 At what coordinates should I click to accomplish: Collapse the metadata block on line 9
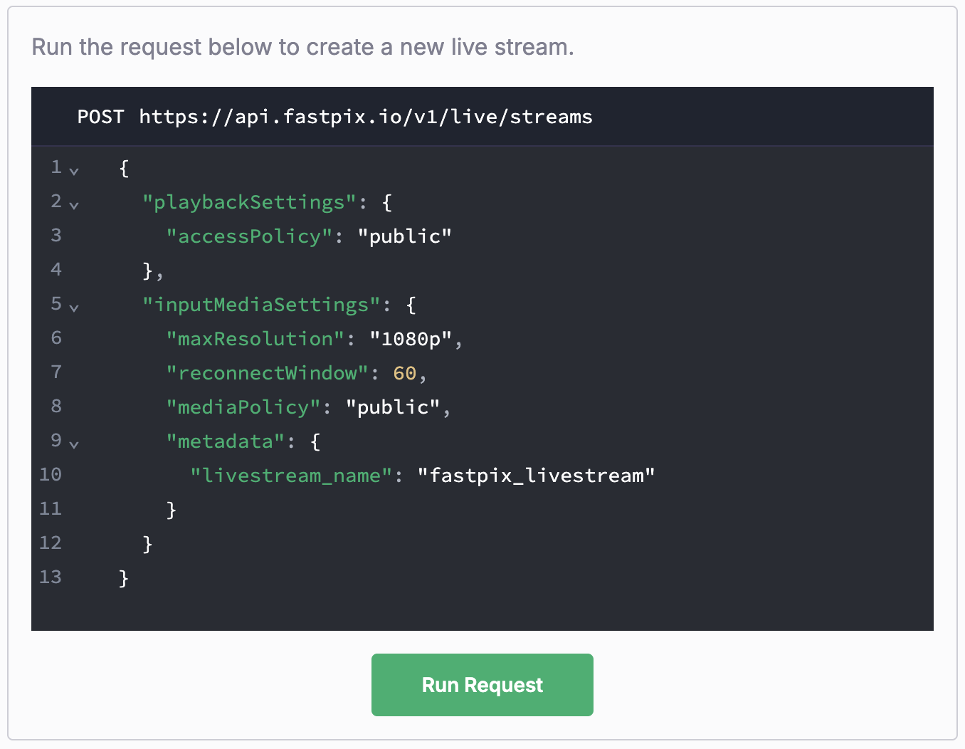(x=74, y=444)
